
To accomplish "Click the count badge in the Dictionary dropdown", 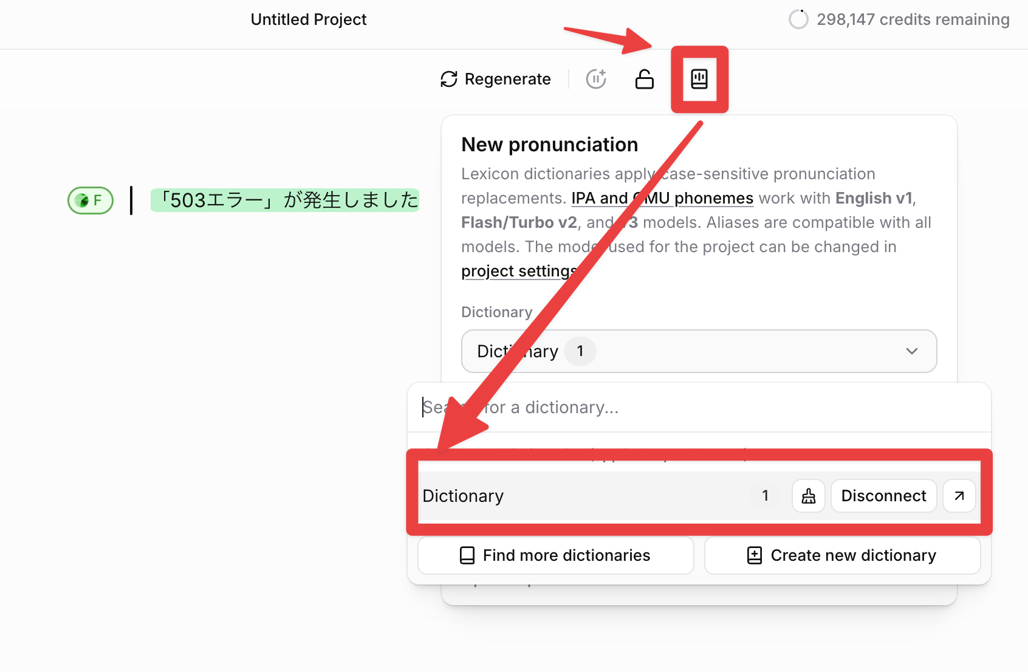I will [x=580, y=351].
